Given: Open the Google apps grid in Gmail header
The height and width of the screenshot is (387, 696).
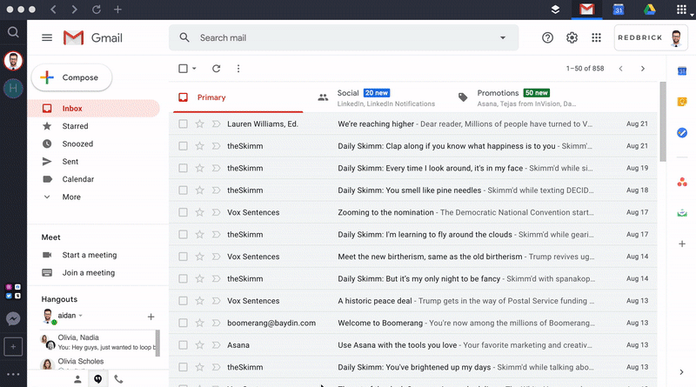Looking at the screenshot, I should 596,37.
